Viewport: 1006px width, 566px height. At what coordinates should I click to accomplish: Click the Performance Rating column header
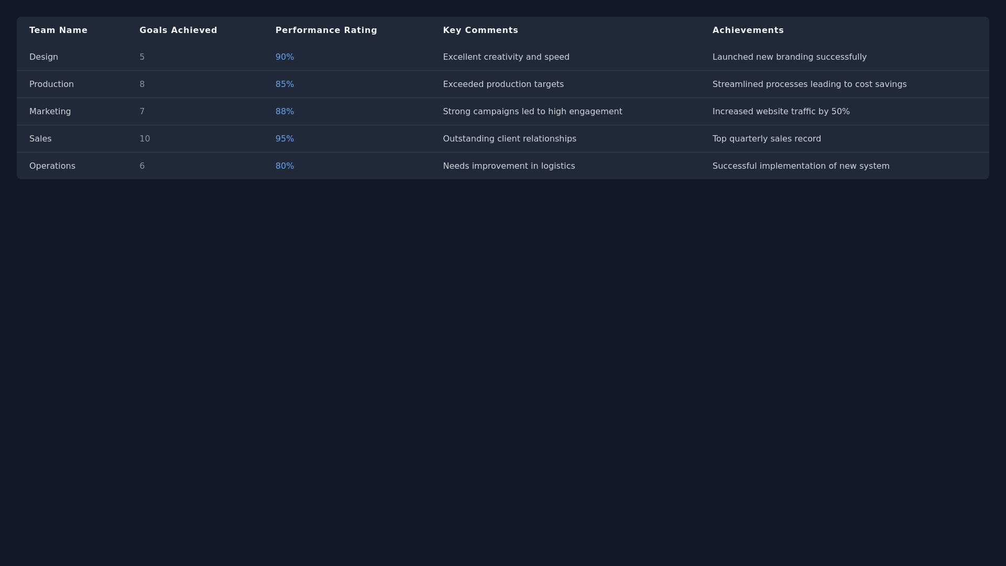(x=326, y=30)
